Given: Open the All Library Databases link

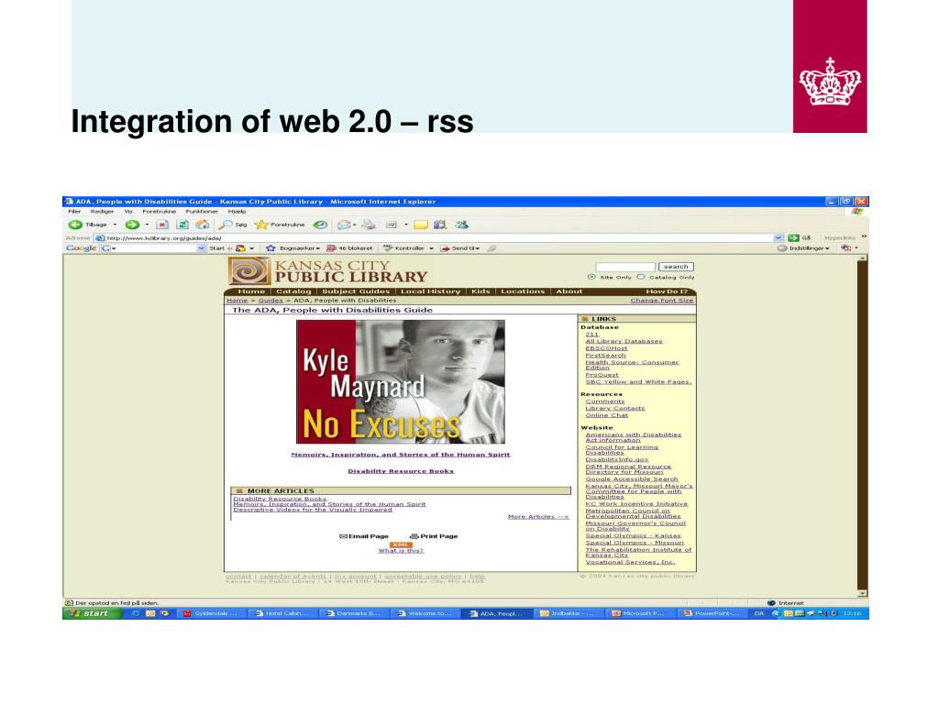Looking at the screenshot, I should pyautogui.click(x=624, y=341).
